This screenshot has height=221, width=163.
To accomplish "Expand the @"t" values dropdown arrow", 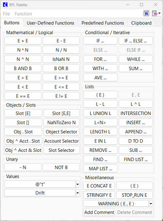I will [x=77, y=184].
